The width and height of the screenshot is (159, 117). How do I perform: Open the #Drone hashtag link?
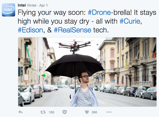pos(99,13)
